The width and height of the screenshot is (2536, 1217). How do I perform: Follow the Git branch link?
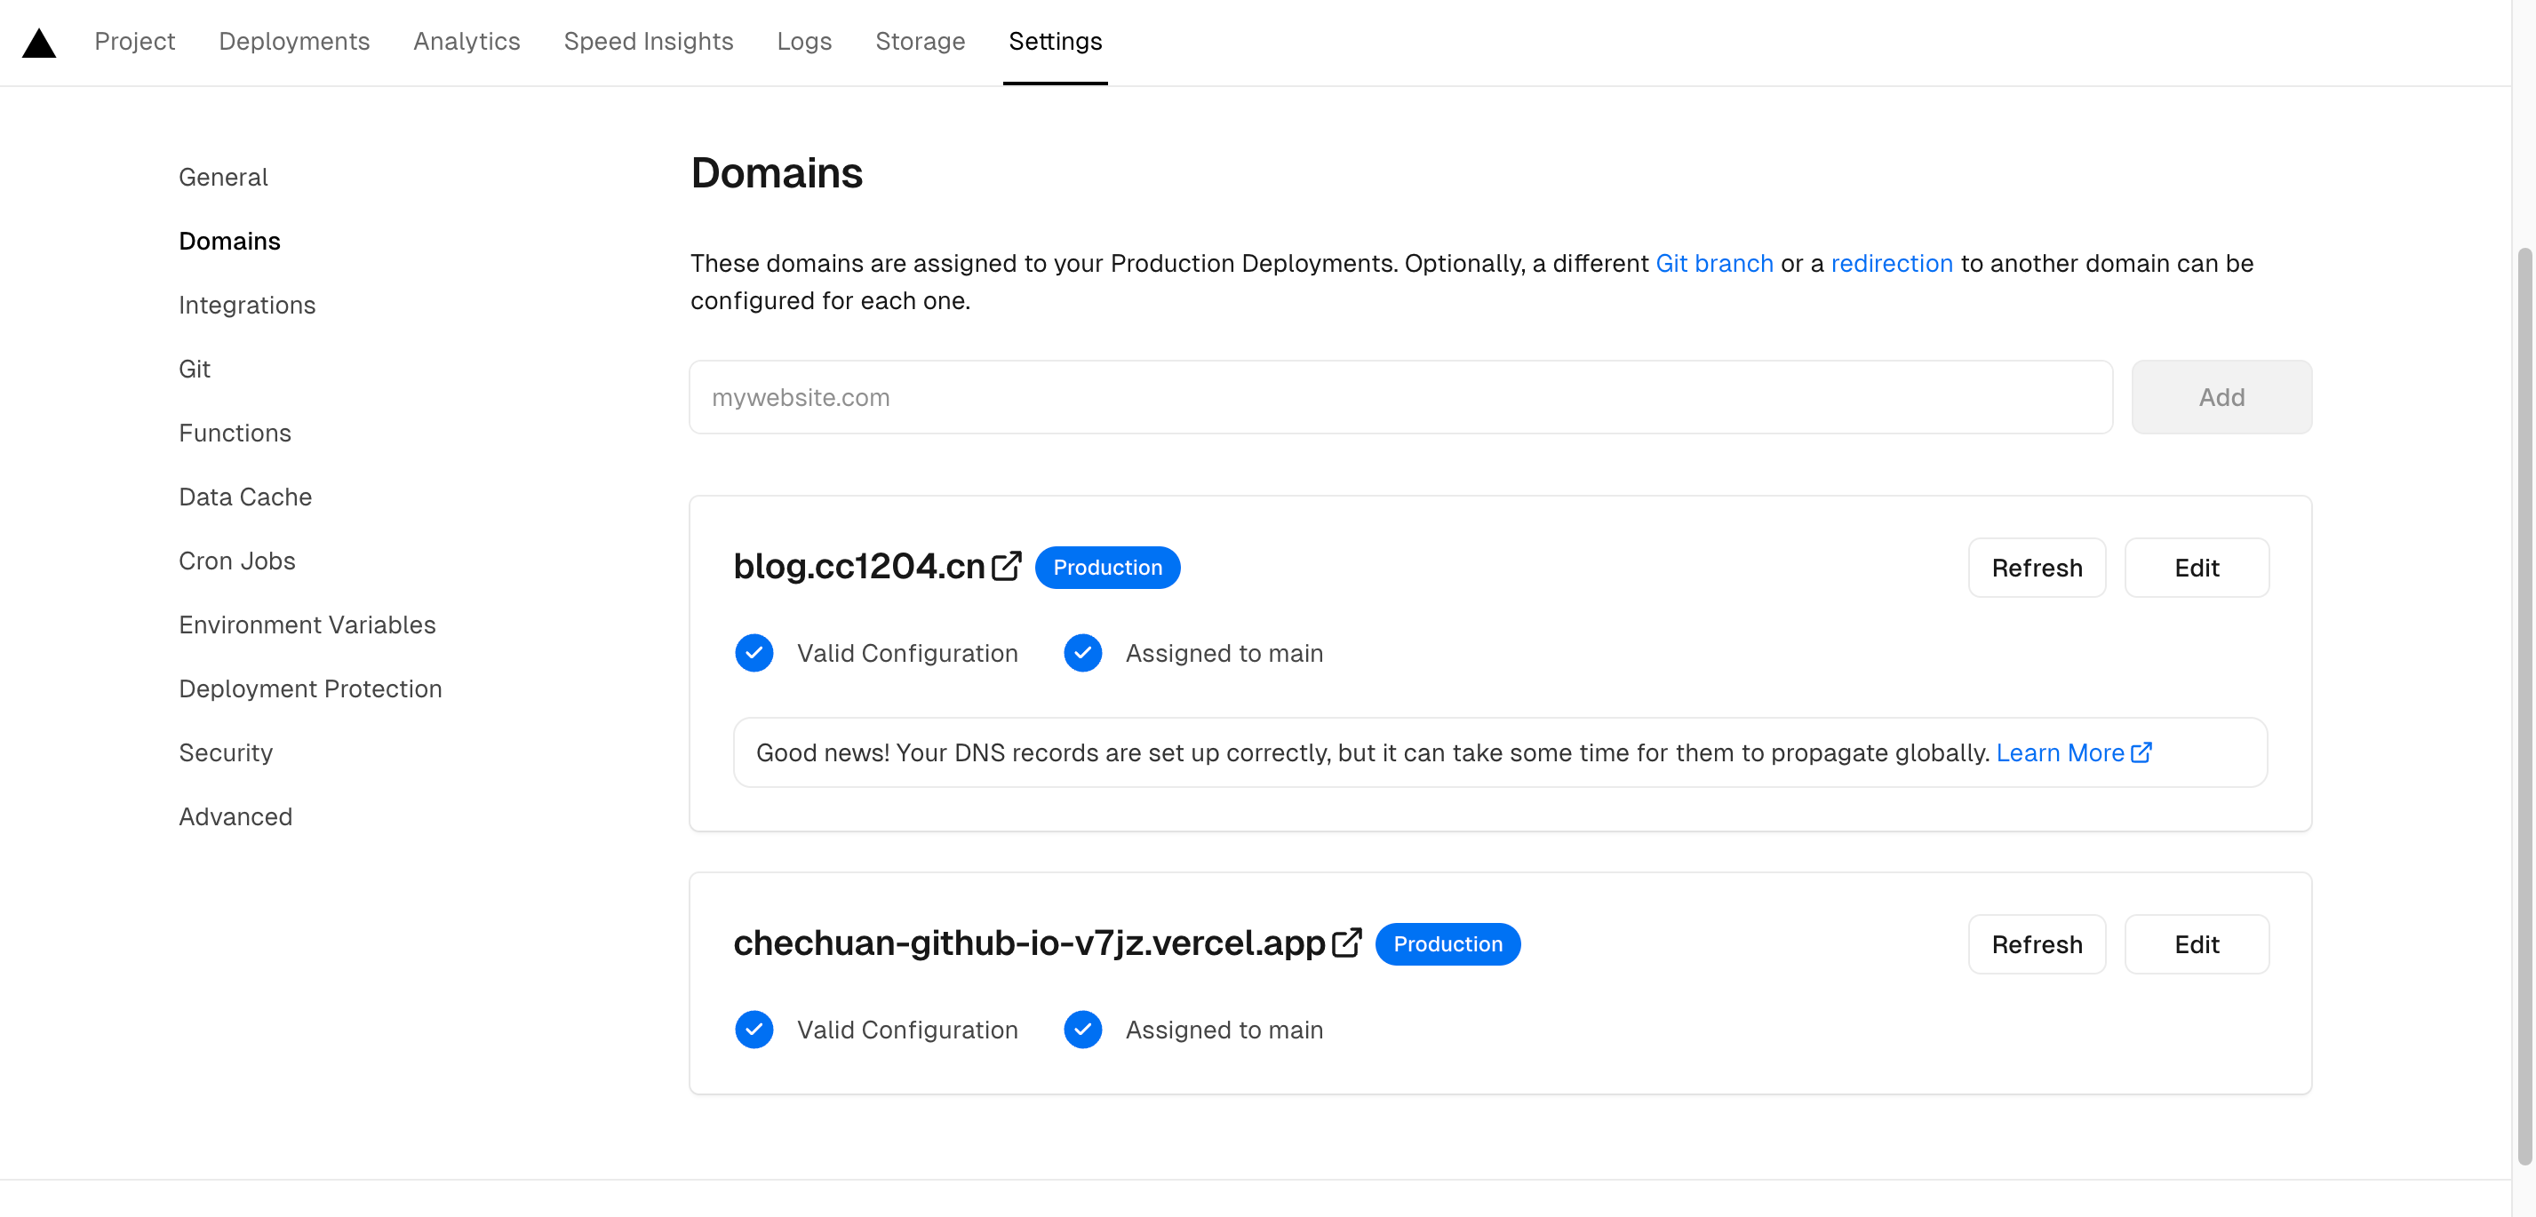(1714, 264)
